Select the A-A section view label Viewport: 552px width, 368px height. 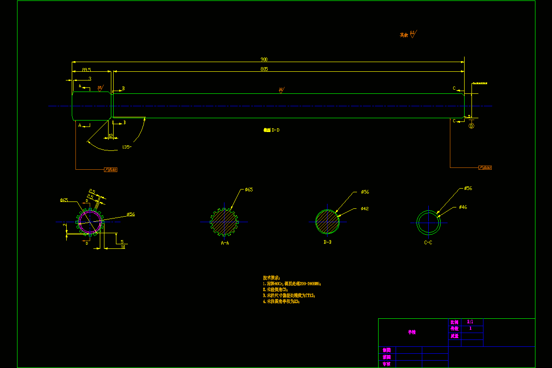click(225, 242)
